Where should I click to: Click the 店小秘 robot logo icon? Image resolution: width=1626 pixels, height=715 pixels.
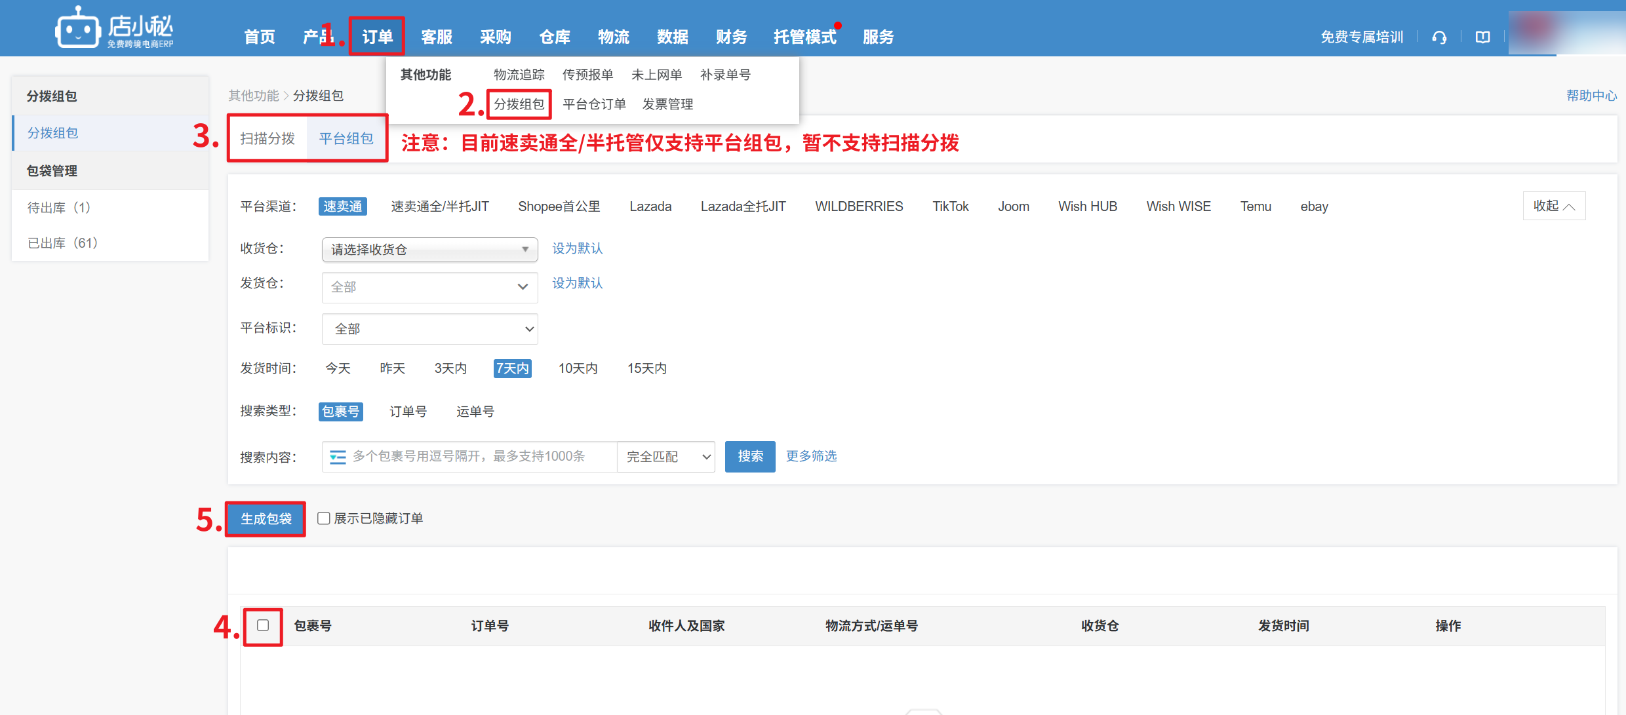click(77, 29)
